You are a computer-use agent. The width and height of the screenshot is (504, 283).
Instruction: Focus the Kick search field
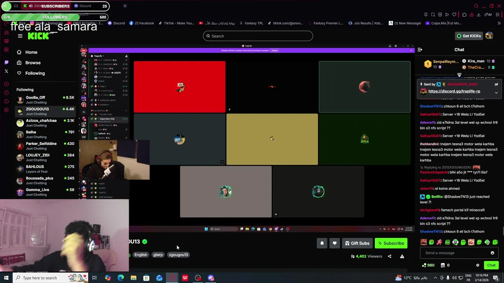(x=258, y=36)
